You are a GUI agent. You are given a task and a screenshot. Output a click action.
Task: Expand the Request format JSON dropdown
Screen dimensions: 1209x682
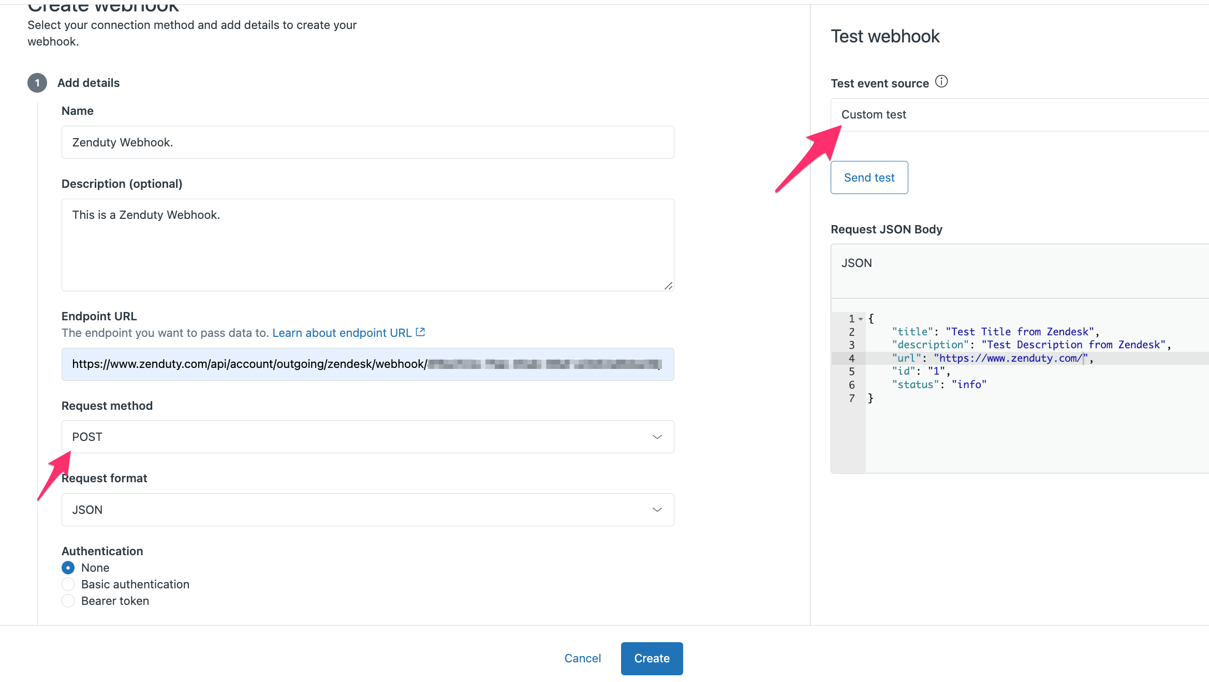(x=367, y=510)
